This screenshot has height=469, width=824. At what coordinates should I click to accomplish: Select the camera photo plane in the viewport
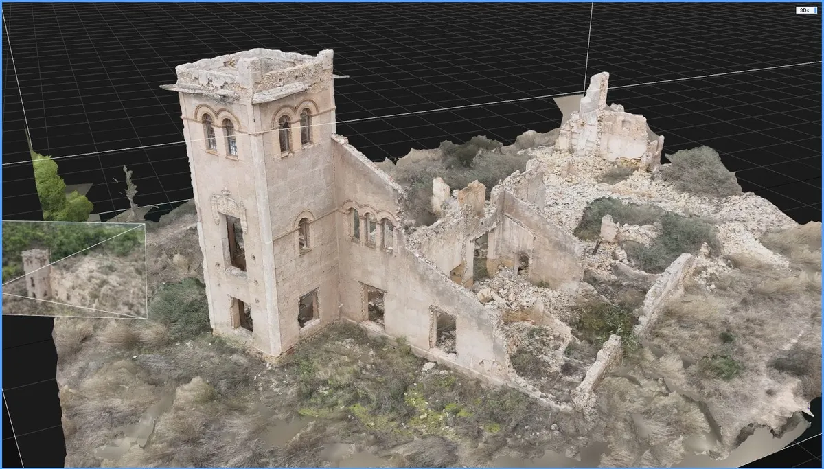(74, 270)
